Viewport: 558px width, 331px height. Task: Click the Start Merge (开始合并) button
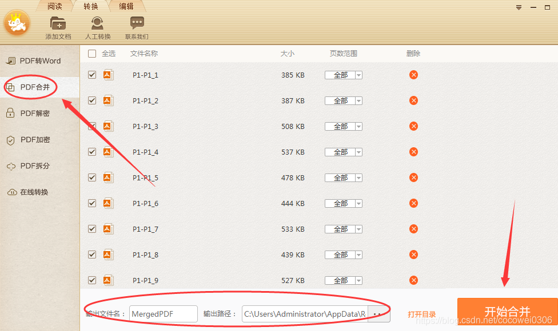click(x=508, y=312)
